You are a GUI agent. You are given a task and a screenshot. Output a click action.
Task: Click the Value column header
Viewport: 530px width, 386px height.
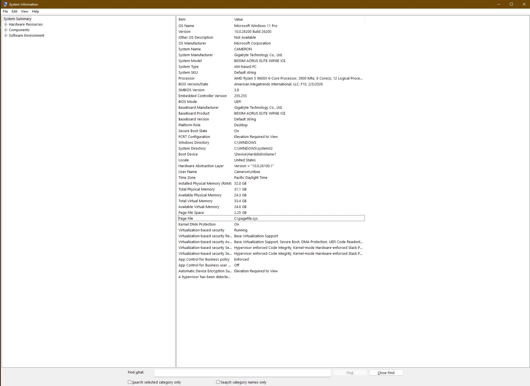[299, 19]
